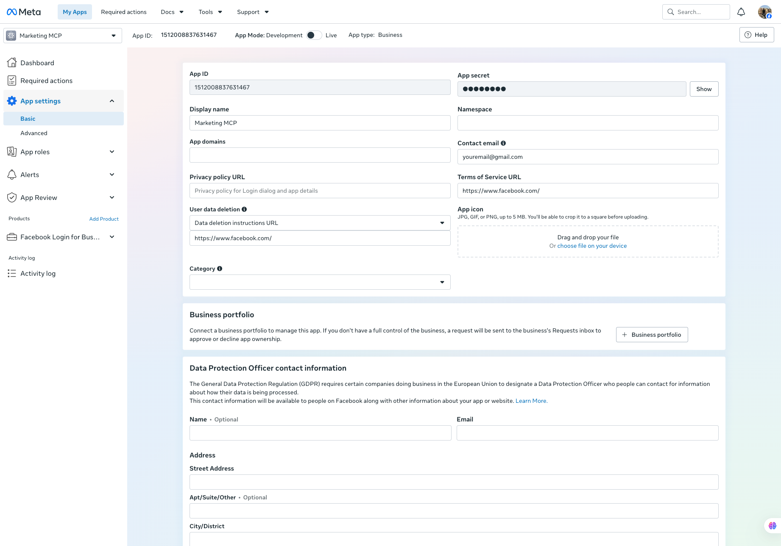Click the Help button
The height and width of the screenshot is (546, 781).
tap(756, 35)
